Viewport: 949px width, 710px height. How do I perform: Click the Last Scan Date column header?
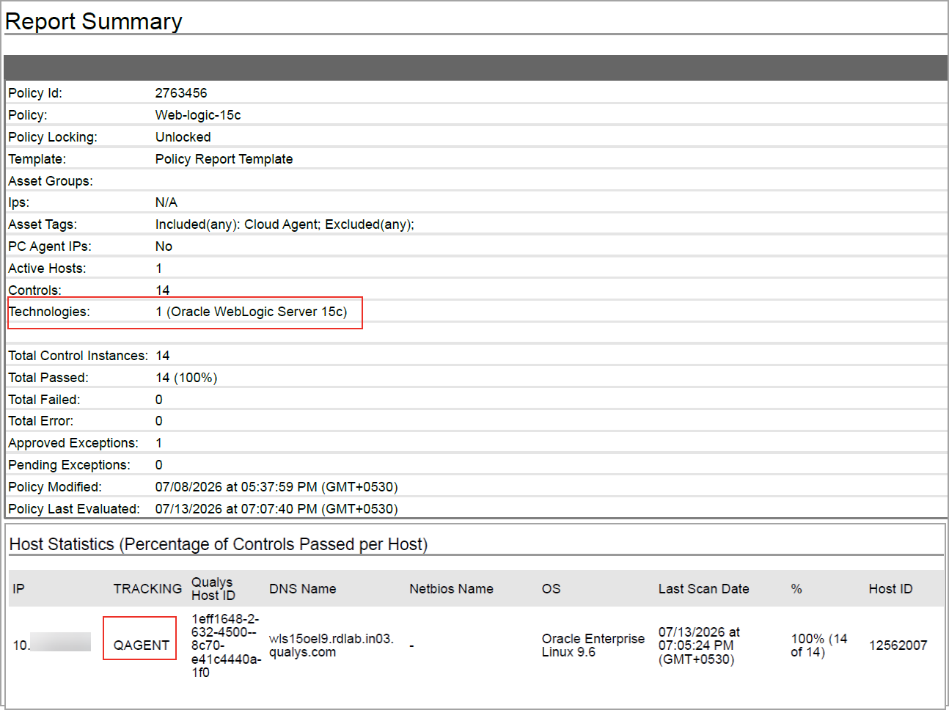click(x=703, y=589)
